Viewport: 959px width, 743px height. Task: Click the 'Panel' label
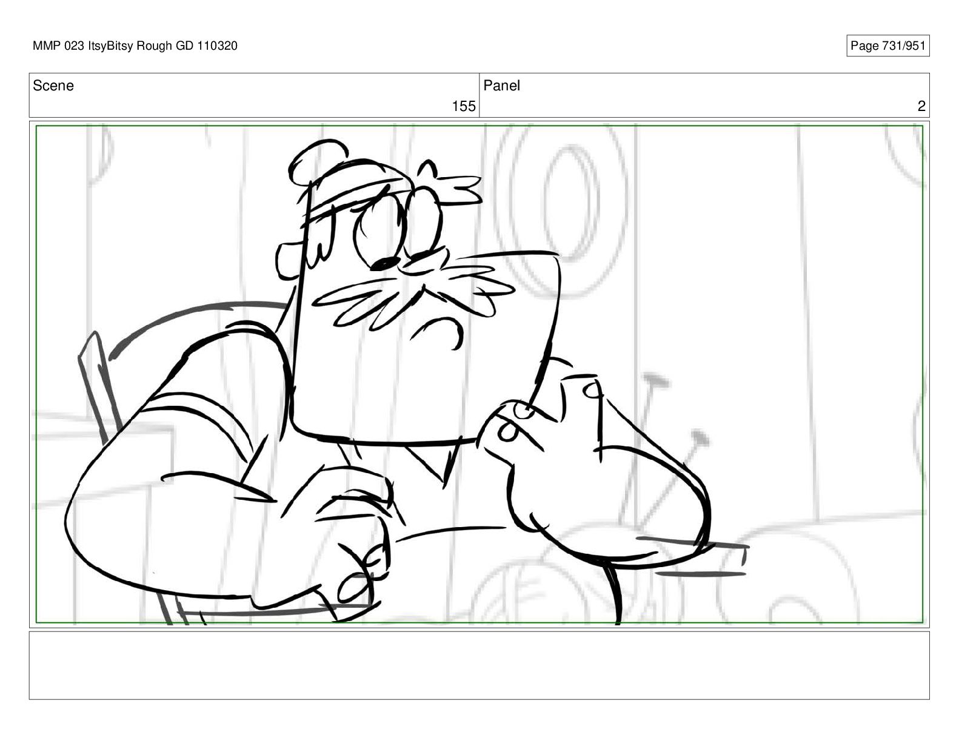[x=501, y=86]
